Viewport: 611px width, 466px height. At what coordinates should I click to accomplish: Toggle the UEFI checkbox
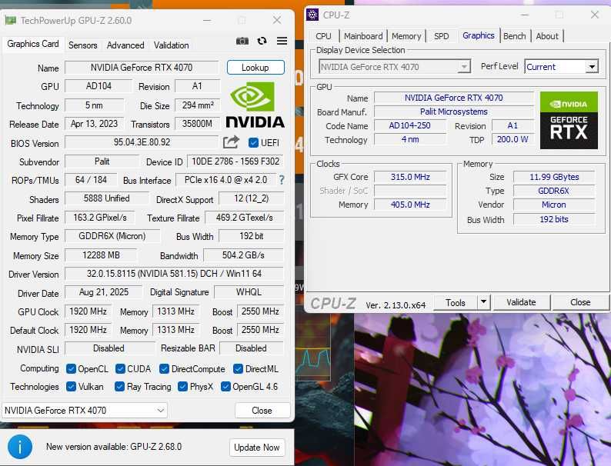tap(253, 142)
